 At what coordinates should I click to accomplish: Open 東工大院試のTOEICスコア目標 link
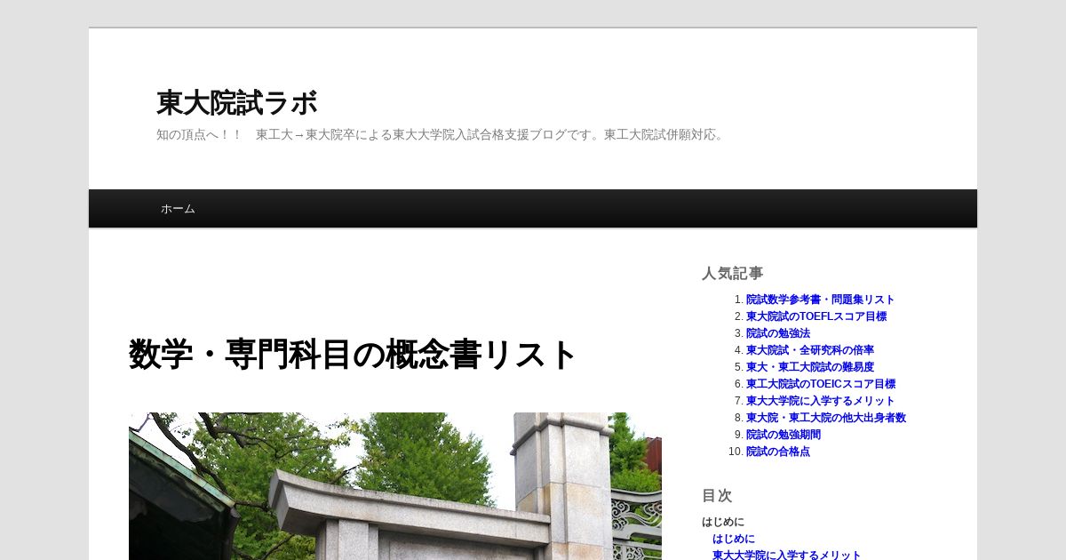point(820,384)
